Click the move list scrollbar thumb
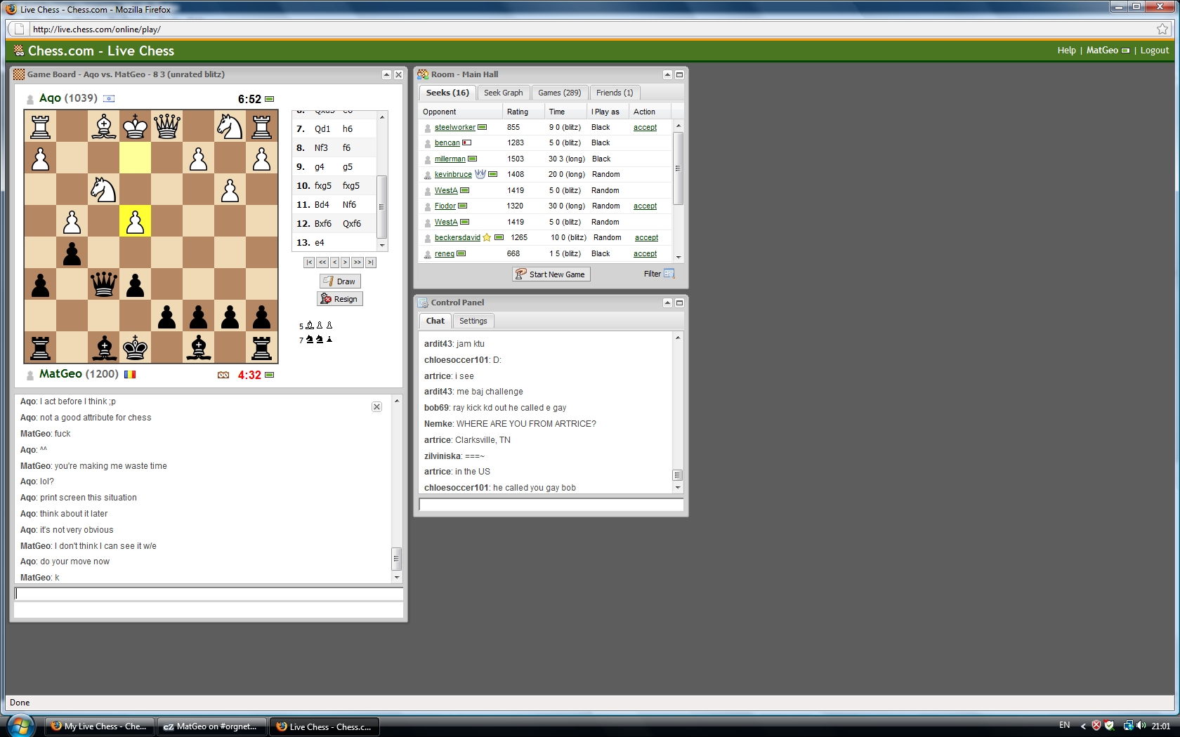Screen dimensions: 1180x737 381,207
